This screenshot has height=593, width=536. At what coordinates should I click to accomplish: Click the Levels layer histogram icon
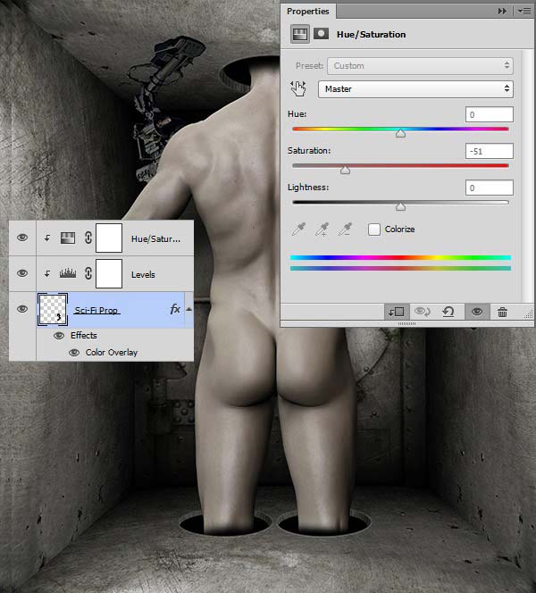[x=68, y=273]
